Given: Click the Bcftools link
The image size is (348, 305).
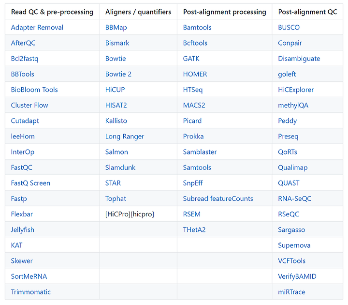Looking at the screenshot, I should pos(195,43).
